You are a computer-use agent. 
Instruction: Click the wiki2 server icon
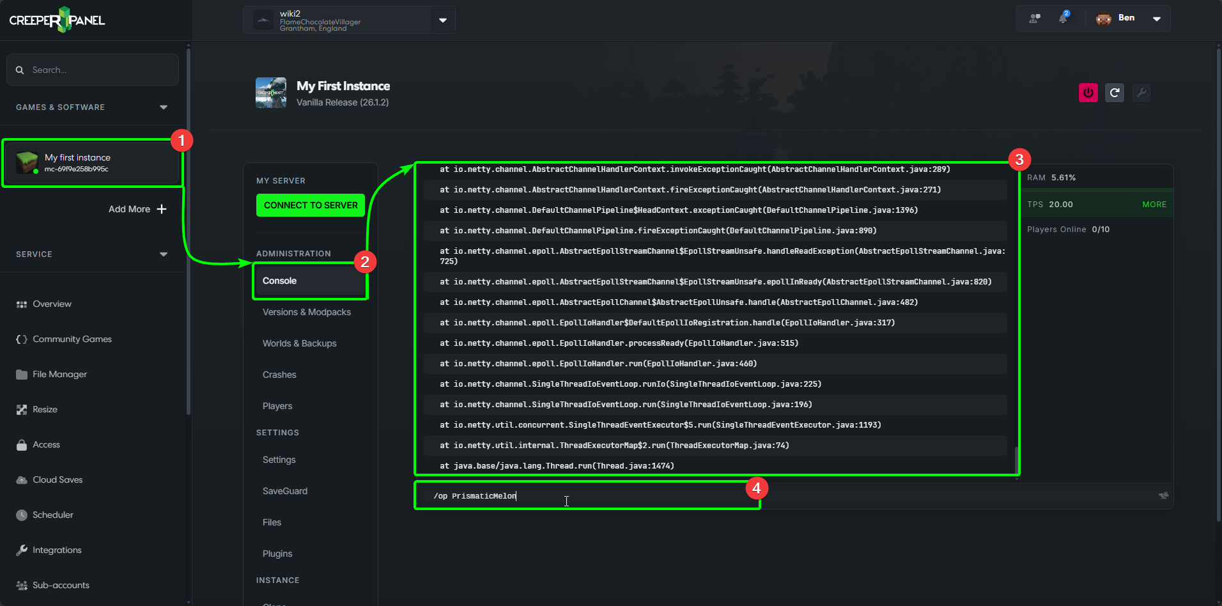[x=263, y=20]
